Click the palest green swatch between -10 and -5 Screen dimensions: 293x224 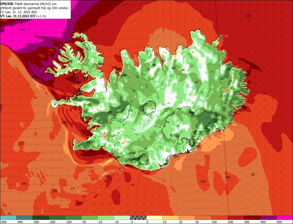tap(122, 218)
